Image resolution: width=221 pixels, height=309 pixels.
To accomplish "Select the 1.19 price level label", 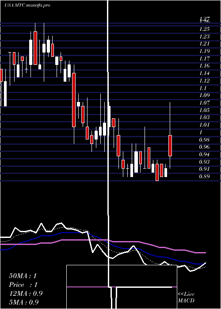I will [204, 51].
